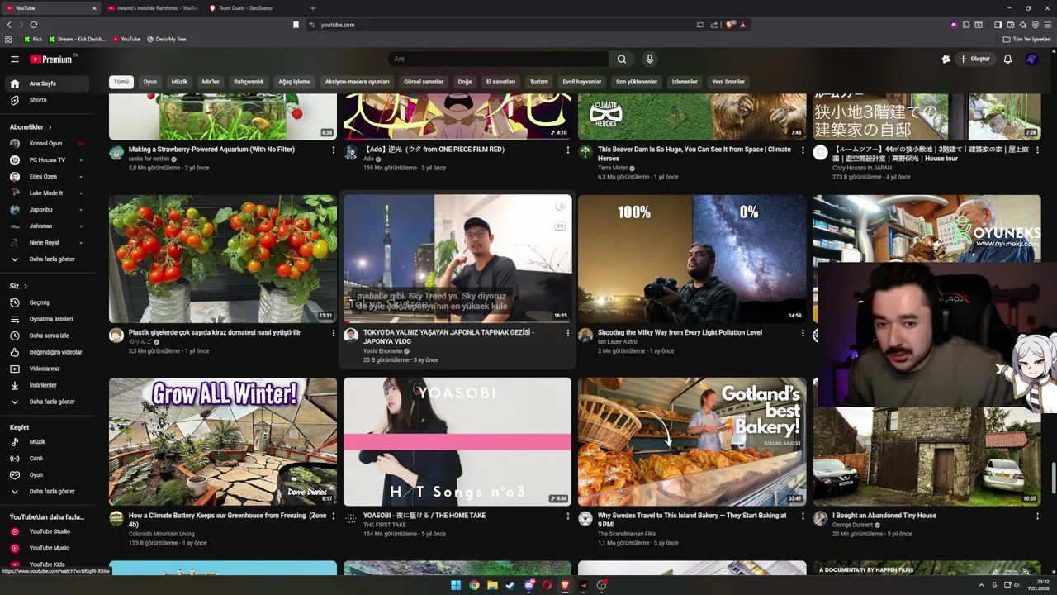Open Ana Sayfa in the sidebar
This screenshot has width=1057, height=595.
pos(46,83)
